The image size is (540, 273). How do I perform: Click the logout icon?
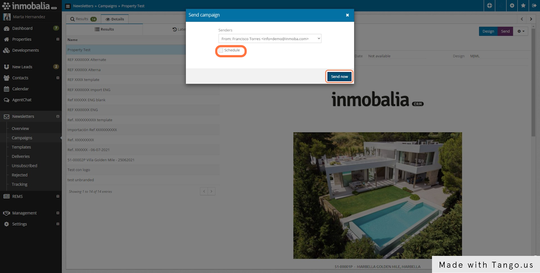535,6
